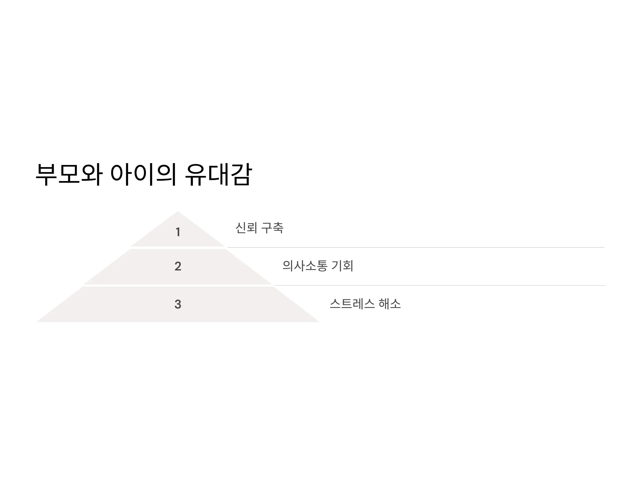Click the divider line under 의사소통 기회
The width and height of the screenshot is (642, 482).
point(440,286)
